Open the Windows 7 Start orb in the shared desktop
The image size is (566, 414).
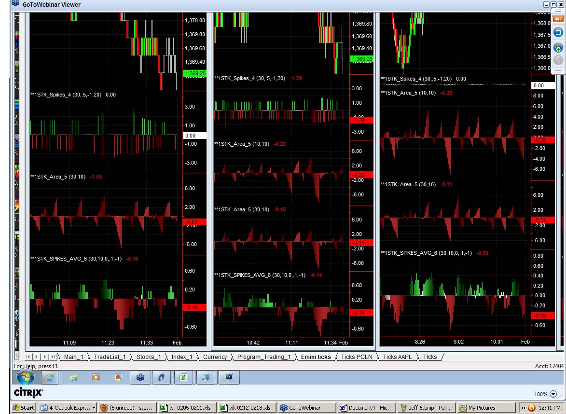pyautogui.click(x=25, y=377)
